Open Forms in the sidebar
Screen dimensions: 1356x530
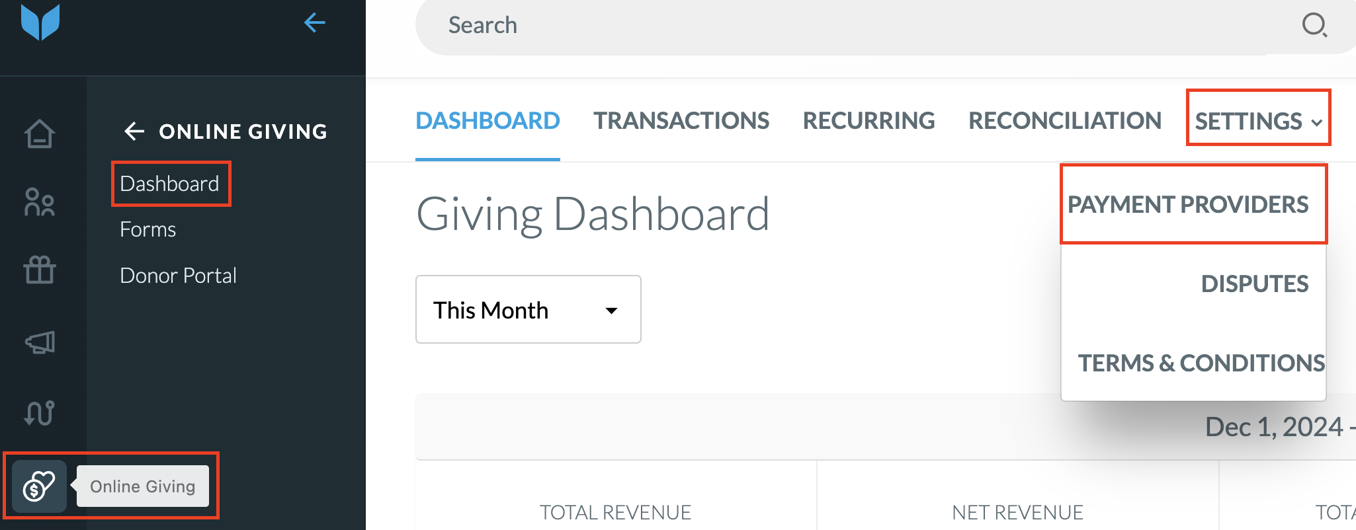coord(148,229)
